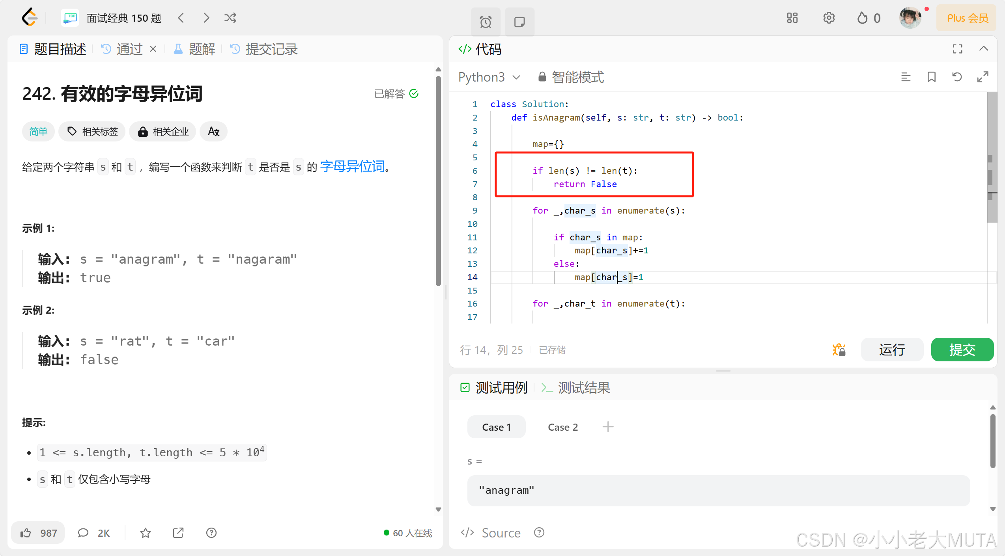Collapse the code panel with chevron

point(983,49)
